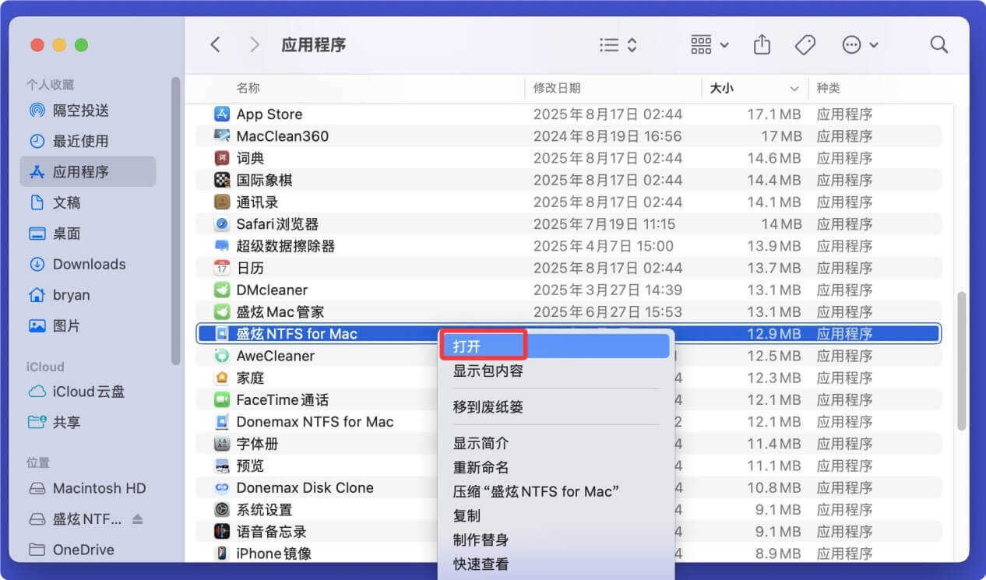Click the Tags icon in the toolbar

click(805, 44)
